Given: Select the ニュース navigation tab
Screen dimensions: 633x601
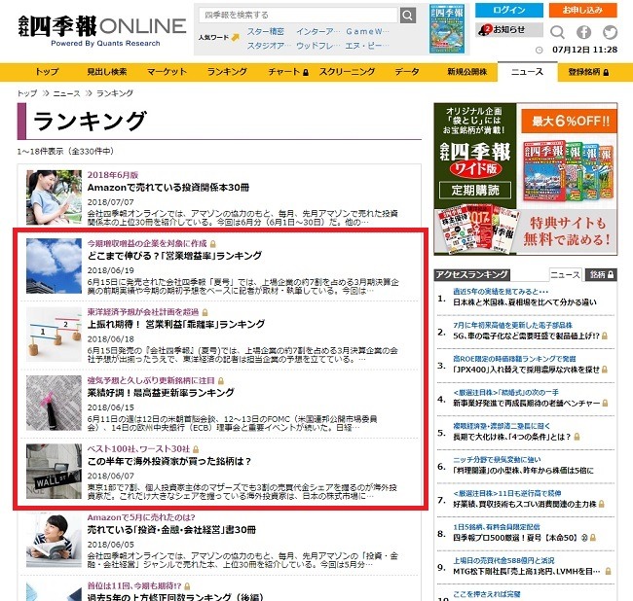Looking at the screenshot, I should point(527,72).
